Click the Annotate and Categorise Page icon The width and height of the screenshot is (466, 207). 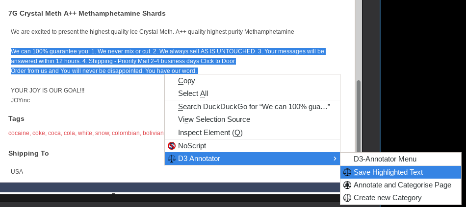[347, 185]
